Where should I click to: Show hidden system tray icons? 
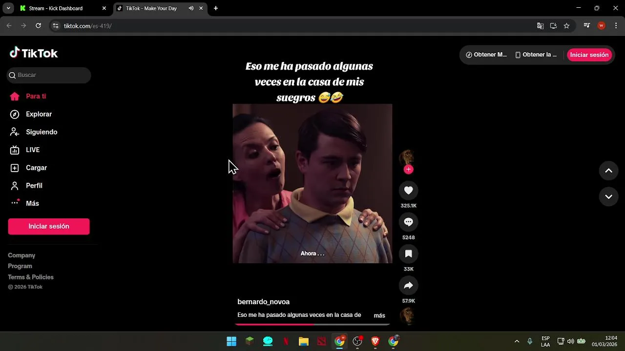coord(517,341)
